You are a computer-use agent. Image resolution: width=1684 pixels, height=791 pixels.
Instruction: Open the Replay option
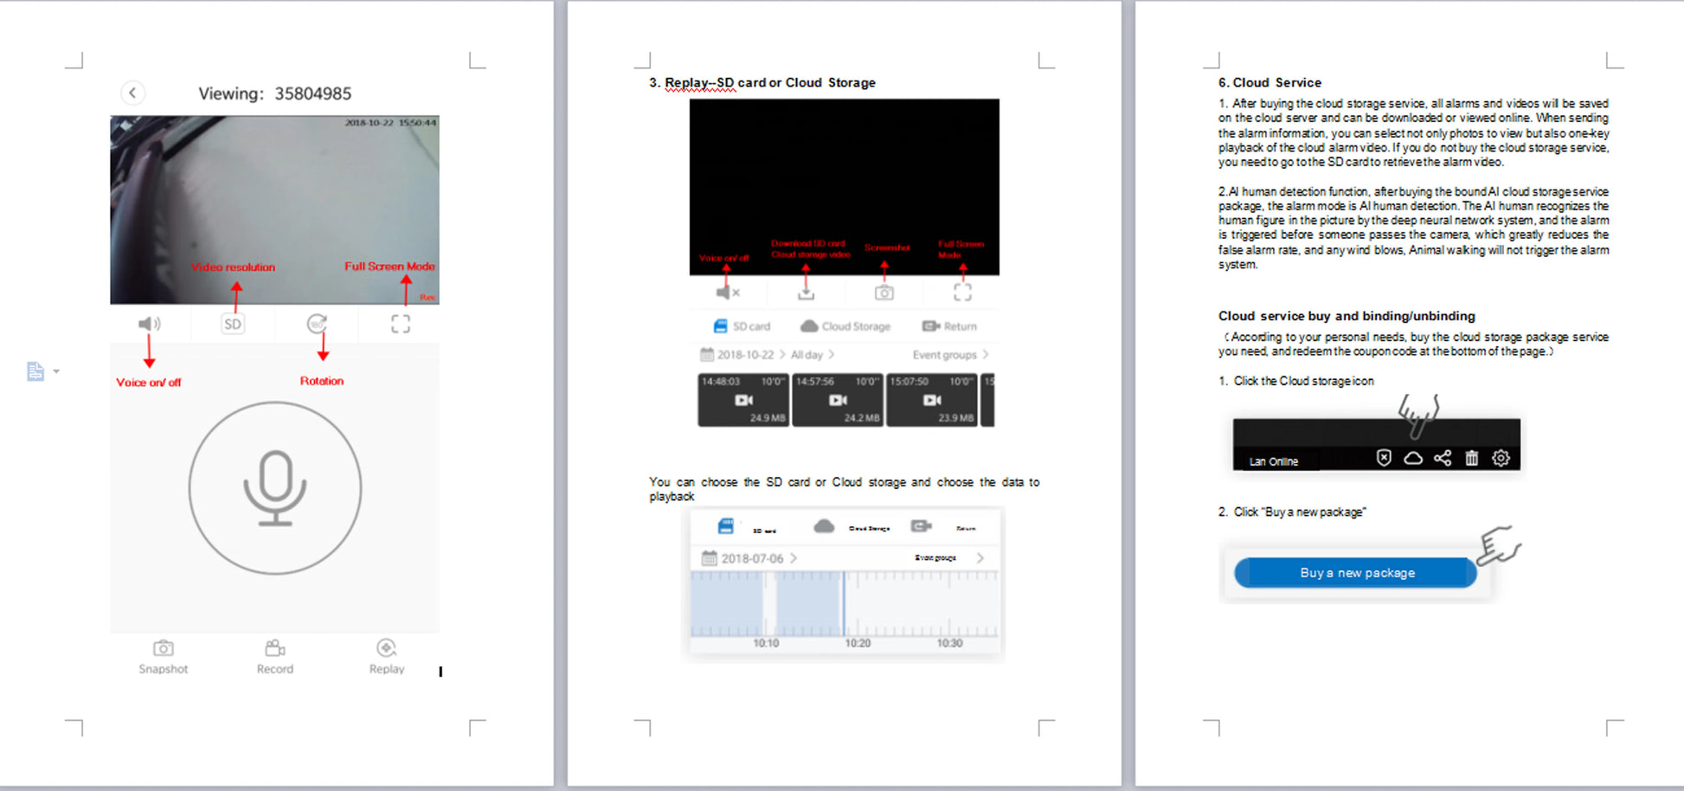(x=386, y=656)
